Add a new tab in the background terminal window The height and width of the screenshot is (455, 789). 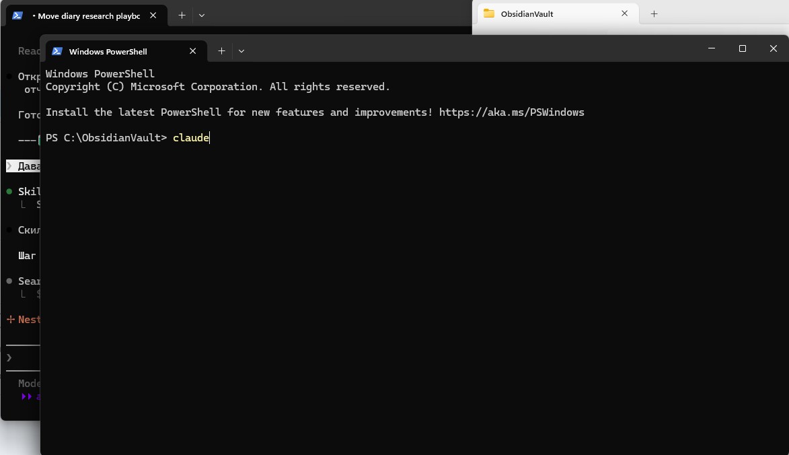click(x=182, y=15)
